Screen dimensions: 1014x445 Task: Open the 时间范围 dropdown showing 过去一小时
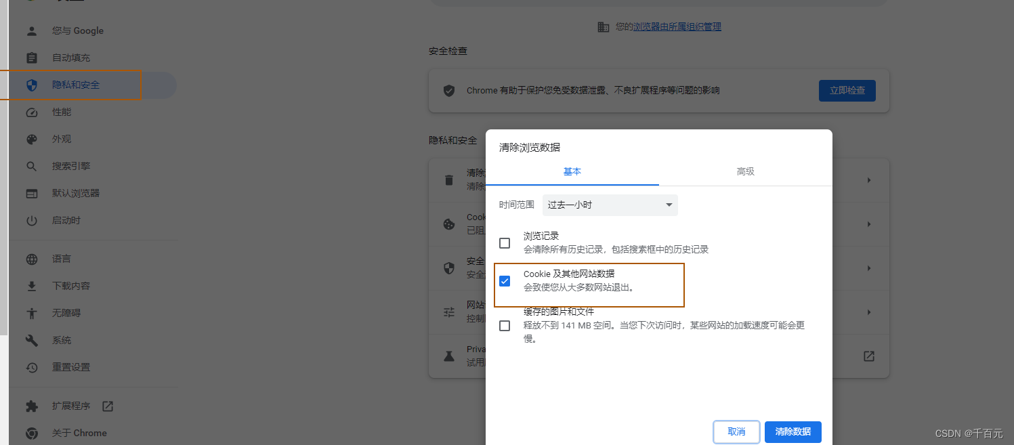pos(610,205)
